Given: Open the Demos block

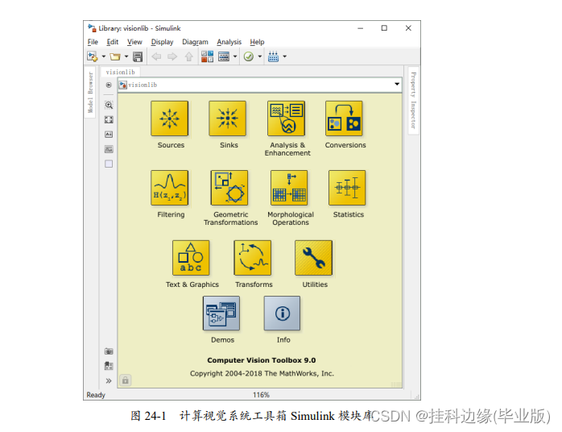Looking at the screenshot, I should pyautogui.click(x=221, y=314).
